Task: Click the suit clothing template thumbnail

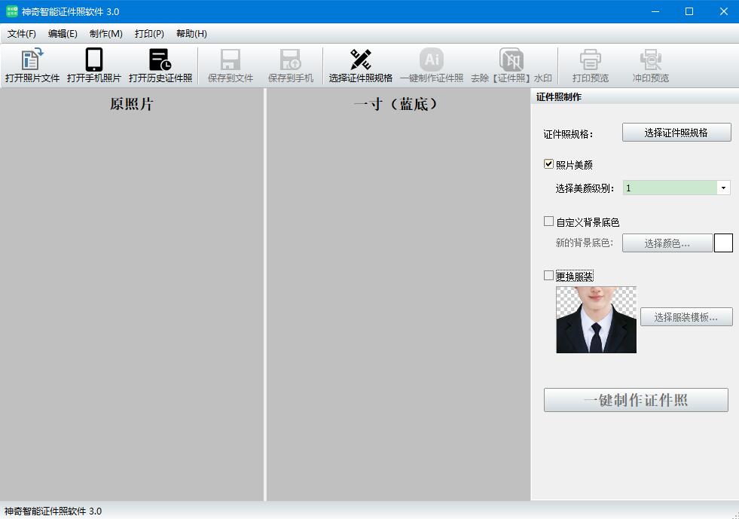Action: pyautogui.click(x=596, y=319)
